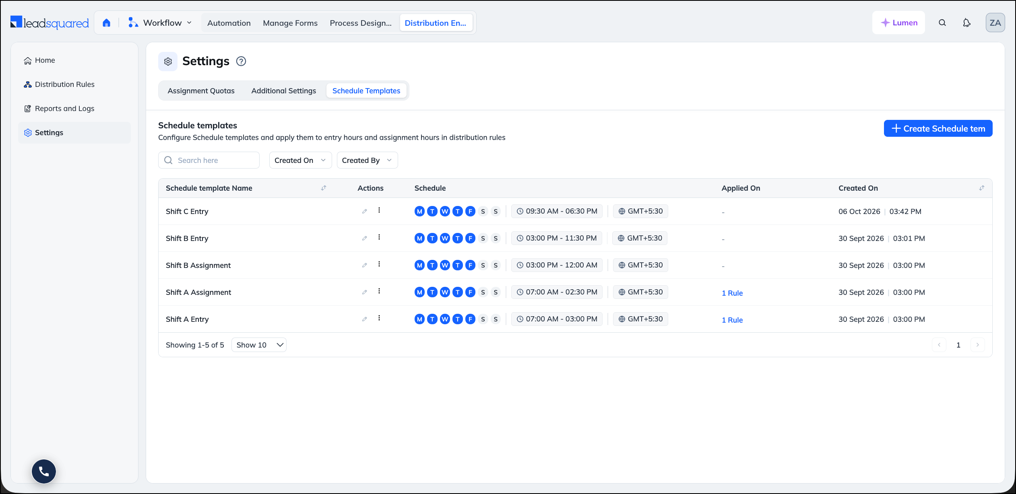
Task: Edit Shift B Entry with pencil icon
Action: (x=364, y=238)
